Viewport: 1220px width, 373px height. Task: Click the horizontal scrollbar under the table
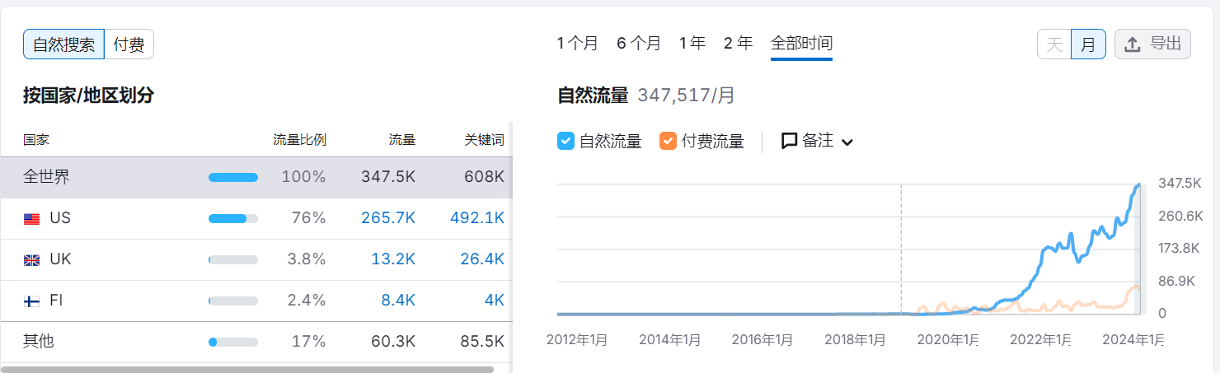pyautogui.click(x=247, y=370)
